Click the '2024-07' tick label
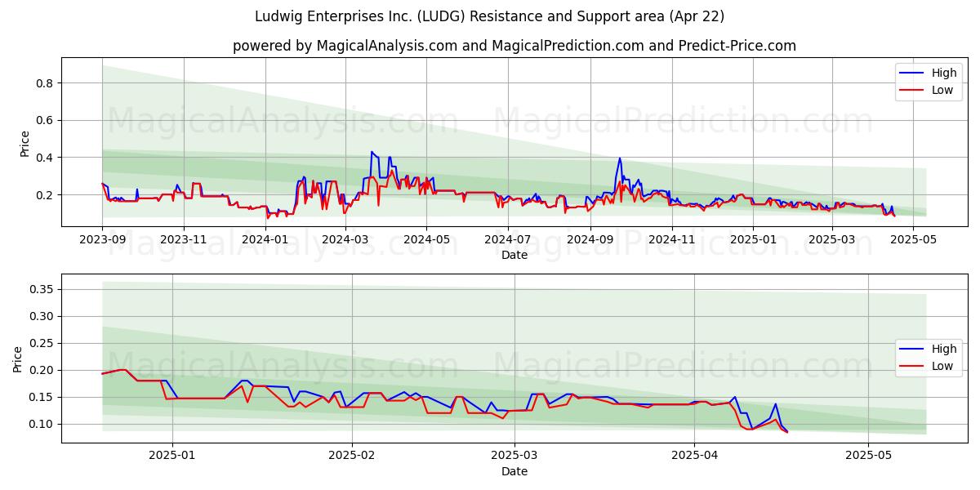The height and width of the screenshot is (490, 980). [508, 239]
